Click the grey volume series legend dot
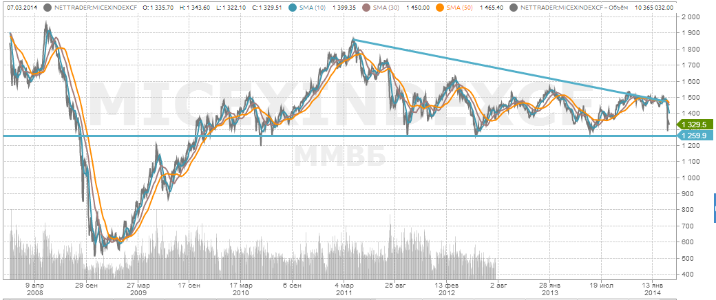 (514, 8)
